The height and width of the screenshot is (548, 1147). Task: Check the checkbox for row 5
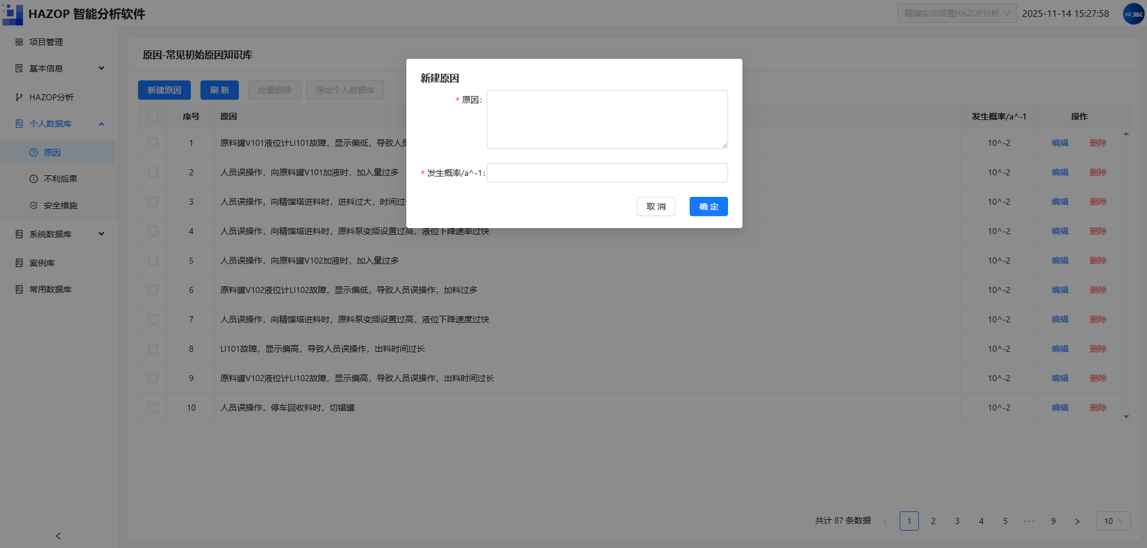[153, 260]
